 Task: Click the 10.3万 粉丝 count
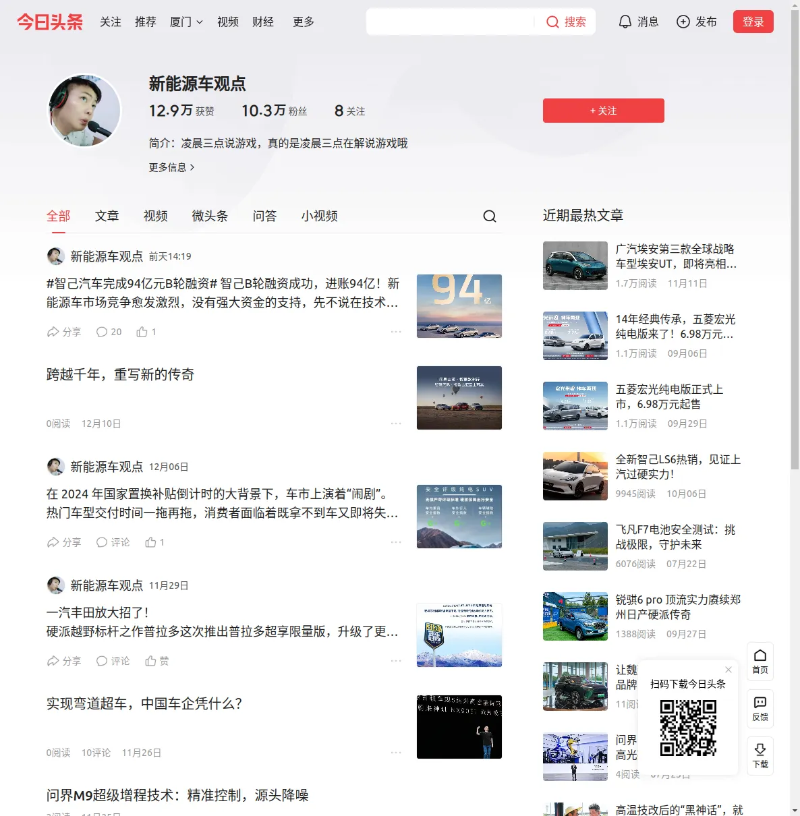[274, 111]
